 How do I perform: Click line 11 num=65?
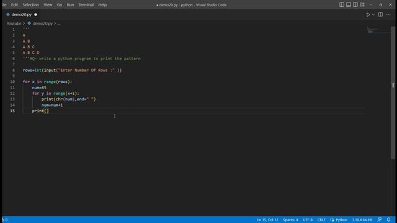pos(39,88)
